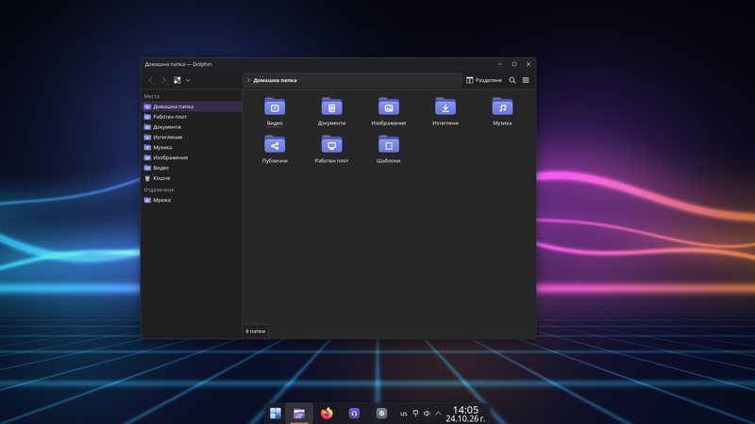
Task: Select the Шаблони templates folder icon
Action: pyautogui.click(x=389, y=144)
